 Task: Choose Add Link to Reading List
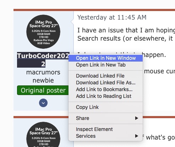[105, 96]
